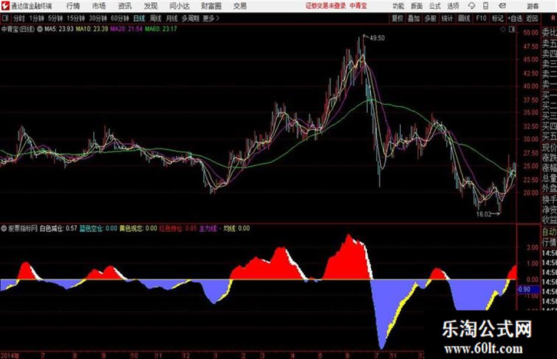Click the 中青宝 stock name in title bar
The height and width of the screenshot is (359, 557).
[x=358, y=6]
